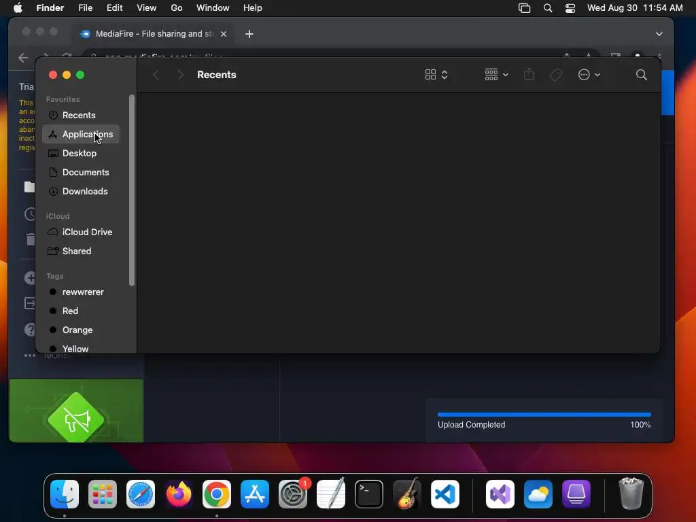Open the View menu
The image size is (696, 522).
(147, 8)
